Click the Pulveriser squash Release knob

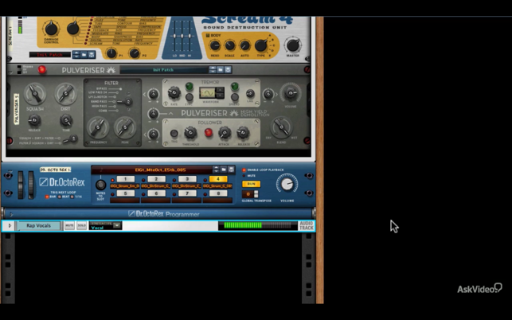[34, 121]
